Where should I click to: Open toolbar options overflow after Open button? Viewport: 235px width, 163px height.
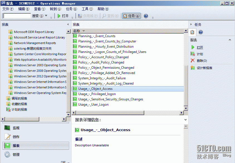[x=72, y=17]
